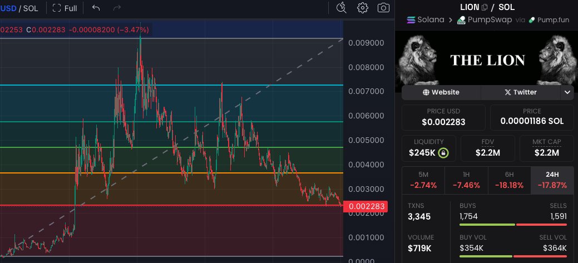Click the USD / SOL toggle label
This screenshot has width=578, height=263.
pyautogui.click(x=19, y=8)
